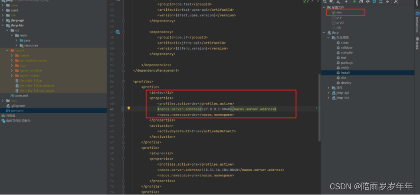Expand jferp-api module in Maven panel
Image resolution: width=420 pixels, height=195 pixels.
328,93
